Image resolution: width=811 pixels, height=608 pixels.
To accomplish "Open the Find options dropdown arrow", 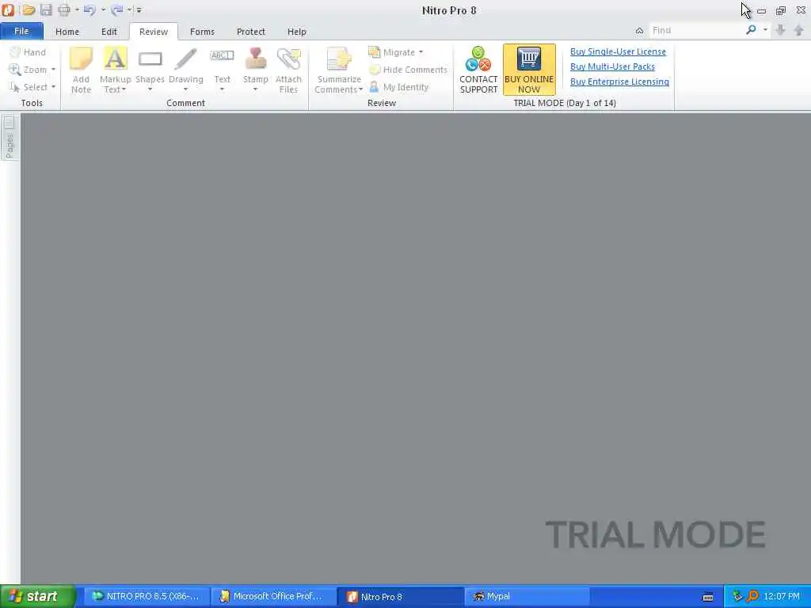I will pyautogui.click(x=766, y=30).
